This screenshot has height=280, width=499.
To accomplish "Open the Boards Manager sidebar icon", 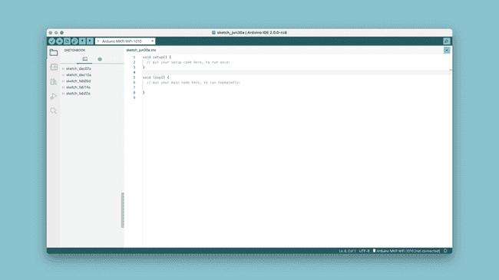I will point(54,67).
